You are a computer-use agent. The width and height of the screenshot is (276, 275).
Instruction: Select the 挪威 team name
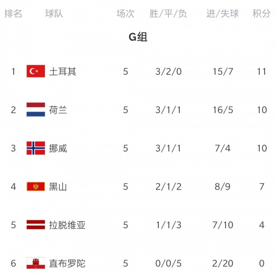click(x=58, y=148)
